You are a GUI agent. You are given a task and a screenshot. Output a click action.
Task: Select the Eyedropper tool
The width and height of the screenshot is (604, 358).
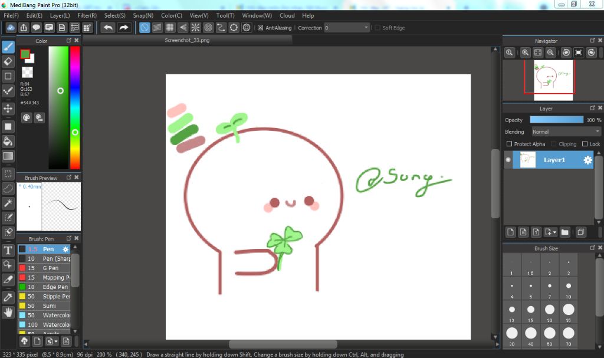(x=8, y=297)
